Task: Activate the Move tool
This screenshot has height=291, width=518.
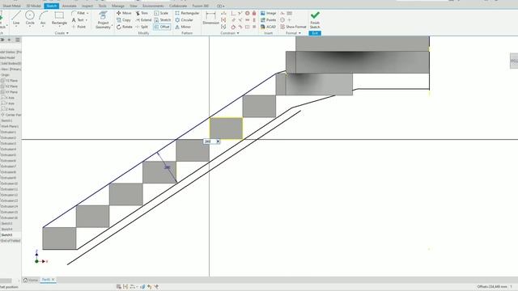Action: coord(124,13)
